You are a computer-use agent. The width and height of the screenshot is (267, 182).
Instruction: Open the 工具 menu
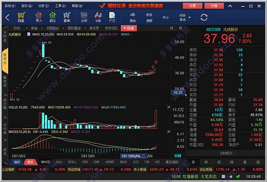(61, 6)
